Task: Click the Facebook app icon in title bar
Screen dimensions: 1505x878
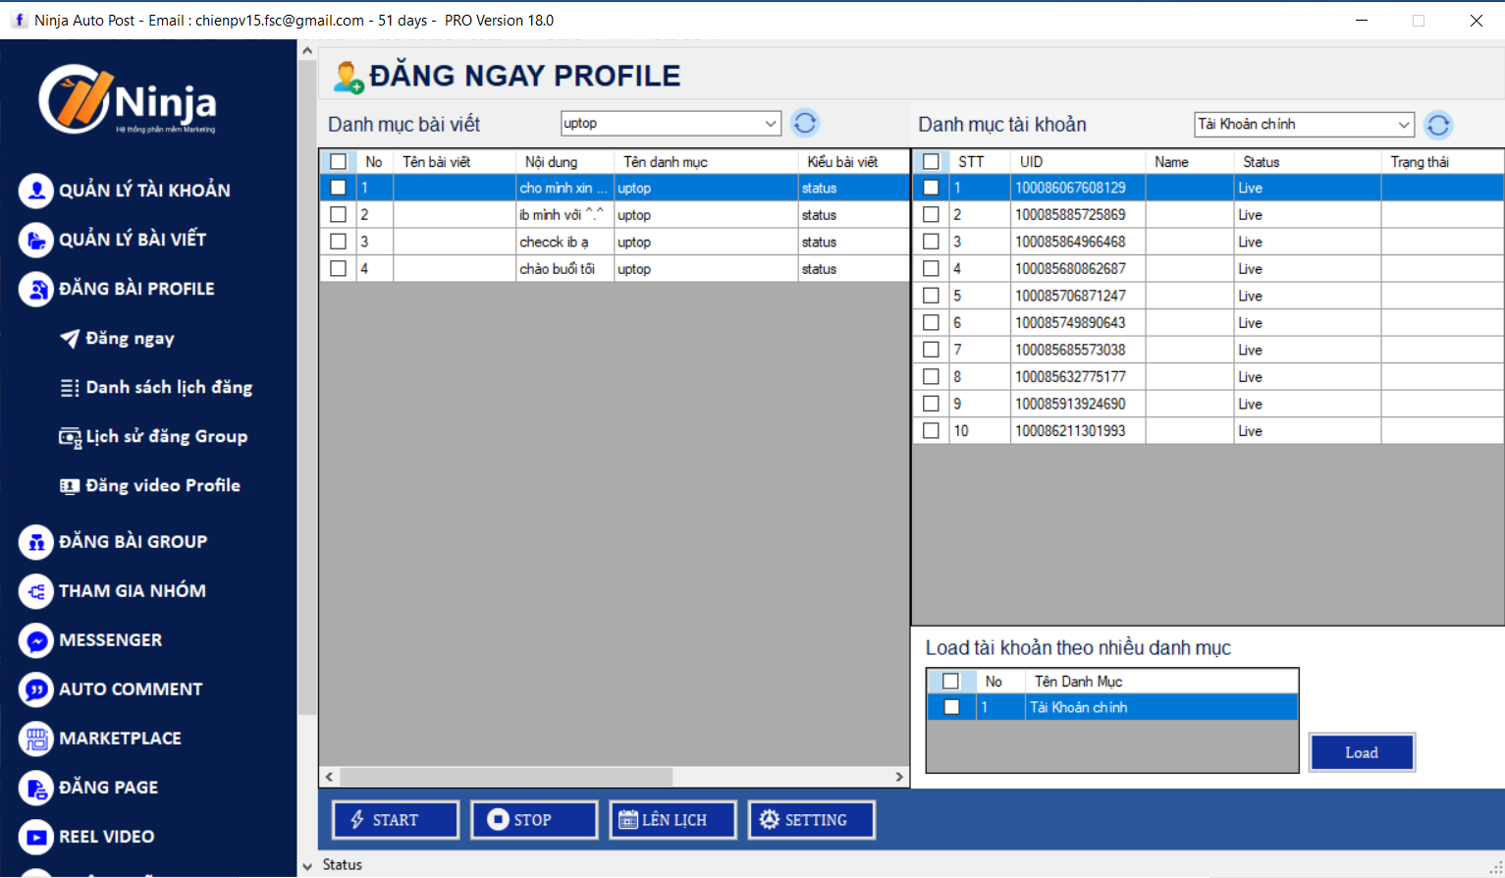Action: (x=18, y=20)
